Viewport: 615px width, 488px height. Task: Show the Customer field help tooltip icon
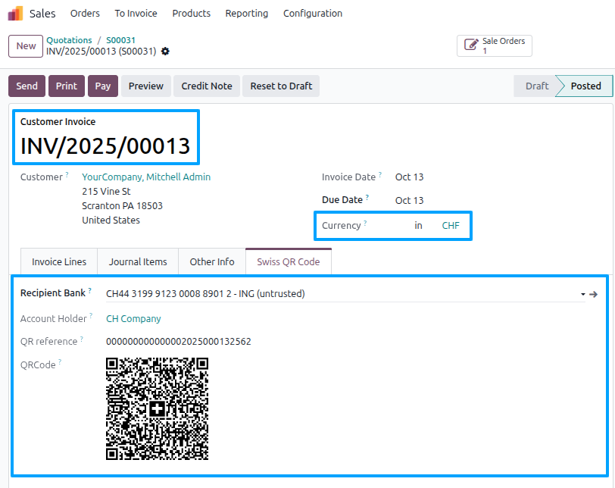67,174
